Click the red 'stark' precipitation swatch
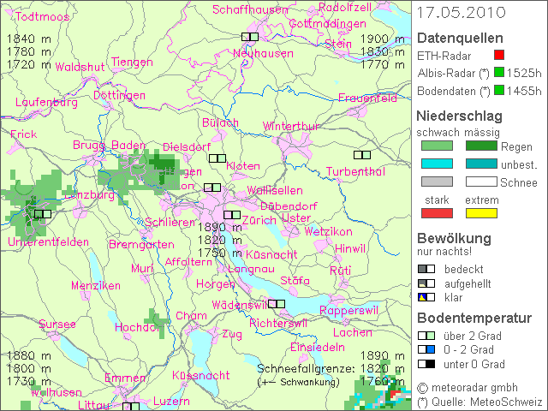This screenshot has width=548, height=411. pos(437,213)
